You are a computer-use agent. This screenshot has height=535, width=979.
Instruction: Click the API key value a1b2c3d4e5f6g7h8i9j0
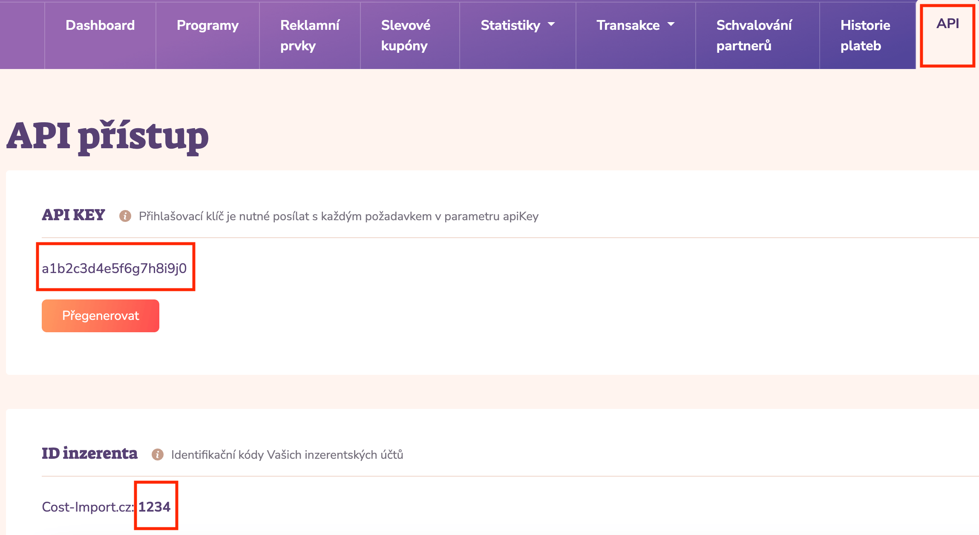point(114,268)
